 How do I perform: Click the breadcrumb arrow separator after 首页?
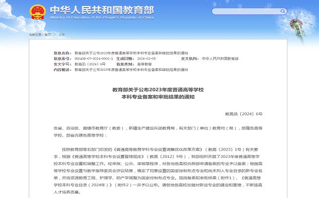click(x=54, y=35)
